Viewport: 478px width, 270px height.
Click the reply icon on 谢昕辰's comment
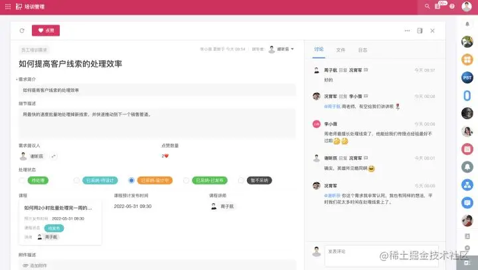click(x=366, y=158)
